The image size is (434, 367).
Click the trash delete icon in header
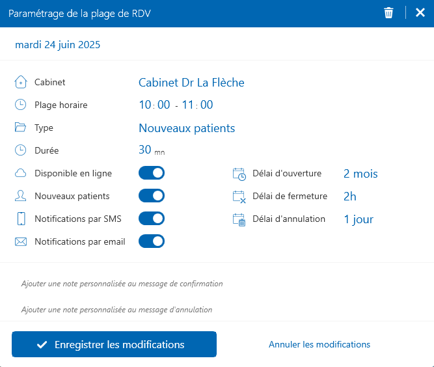pos(388,13)
